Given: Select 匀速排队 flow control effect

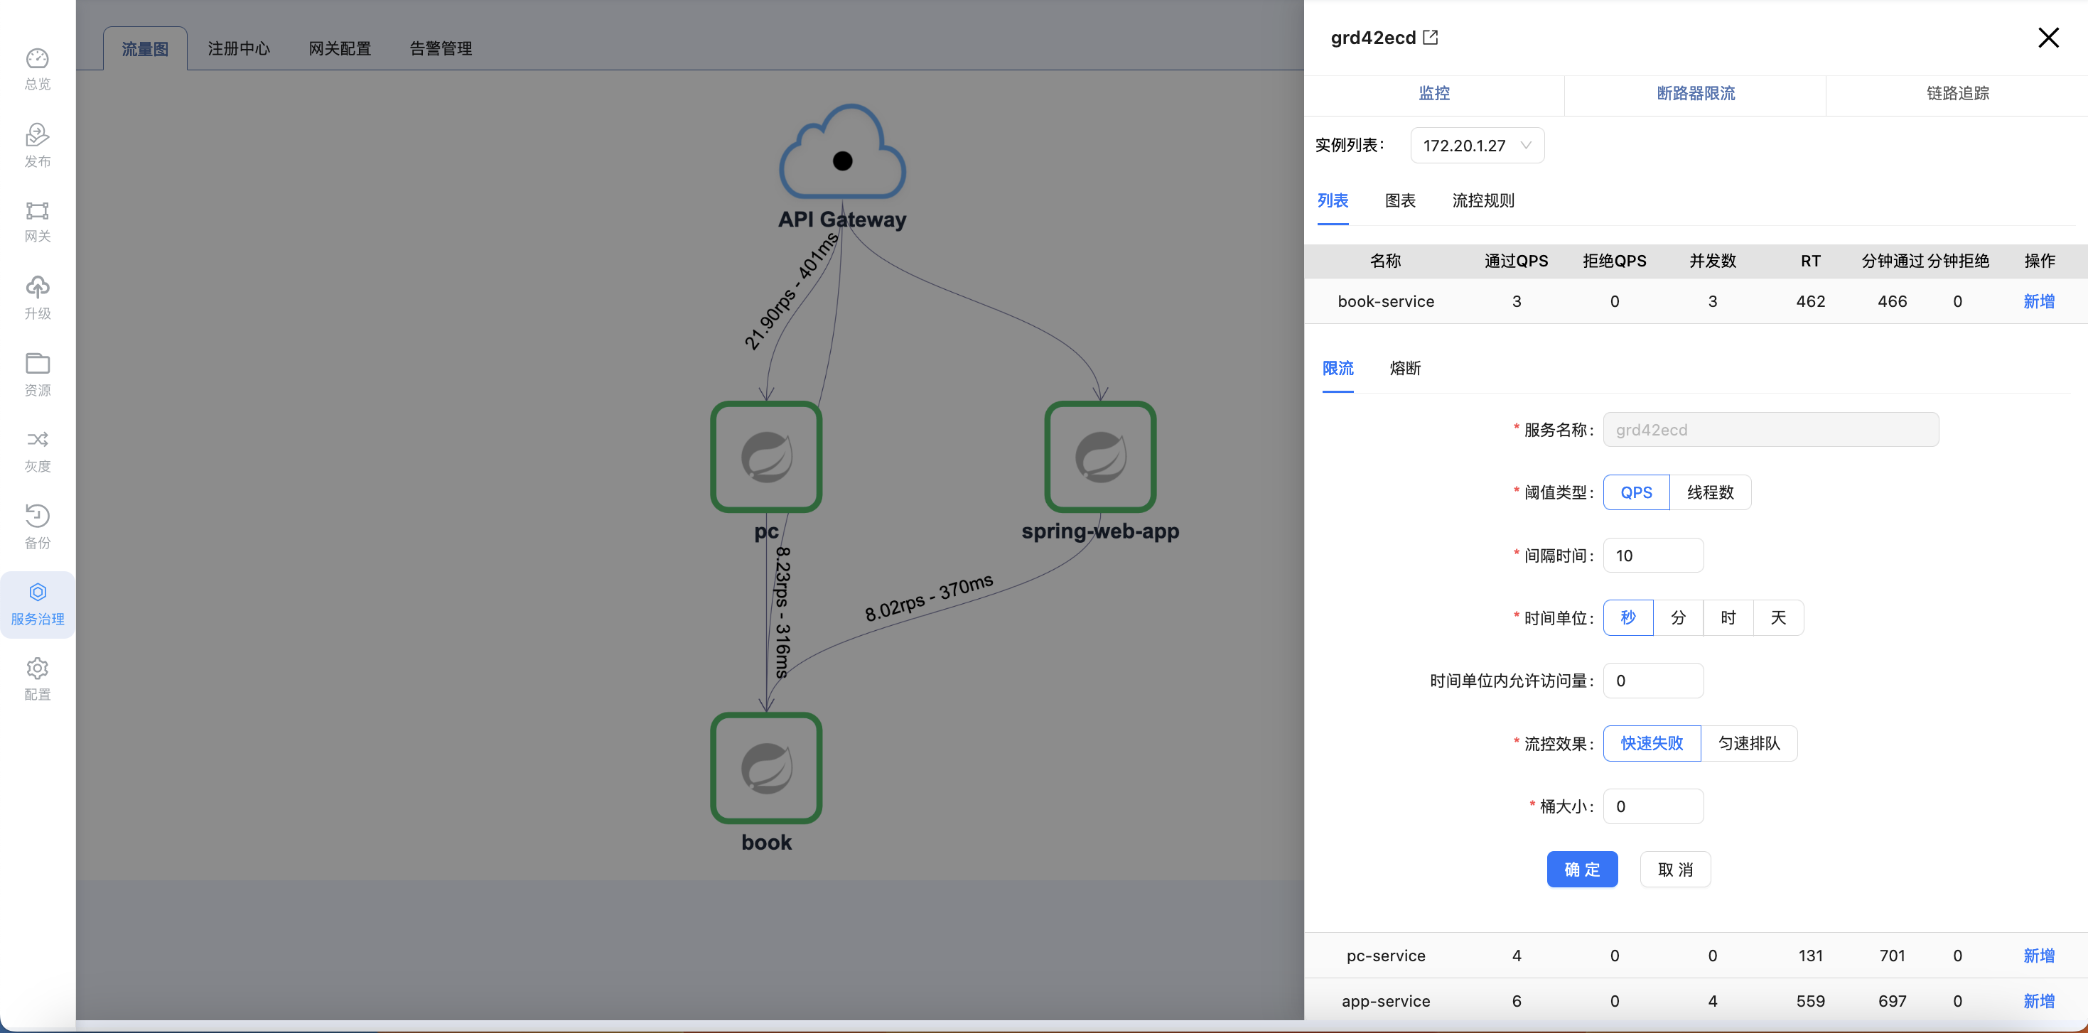Looking at the screenshot, I should (1749, 744).
